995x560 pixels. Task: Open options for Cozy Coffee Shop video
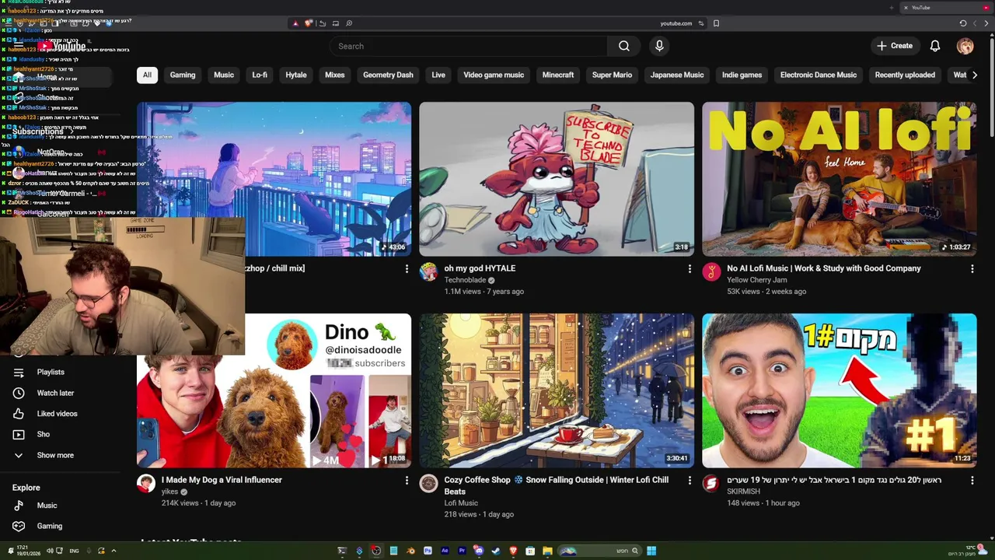(x=690, y=481)
